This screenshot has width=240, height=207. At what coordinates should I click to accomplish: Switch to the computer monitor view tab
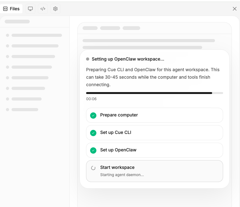point(30,9)
